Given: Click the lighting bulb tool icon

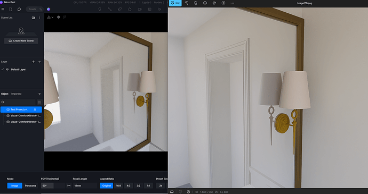Looking at the screenshot, I should 100,9.
